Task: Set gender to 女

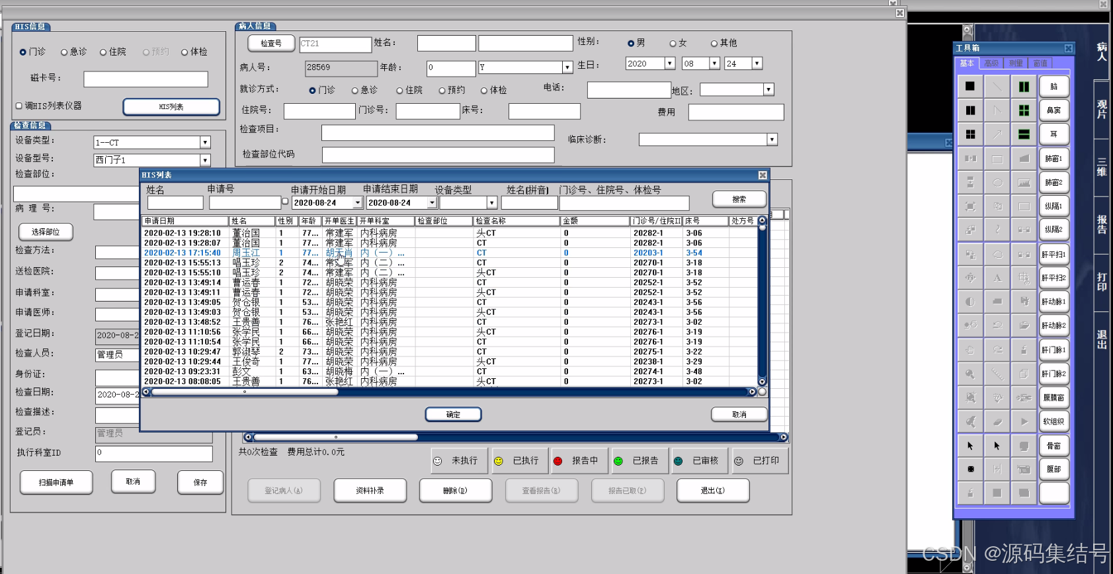Action: (x=673, y=44)
